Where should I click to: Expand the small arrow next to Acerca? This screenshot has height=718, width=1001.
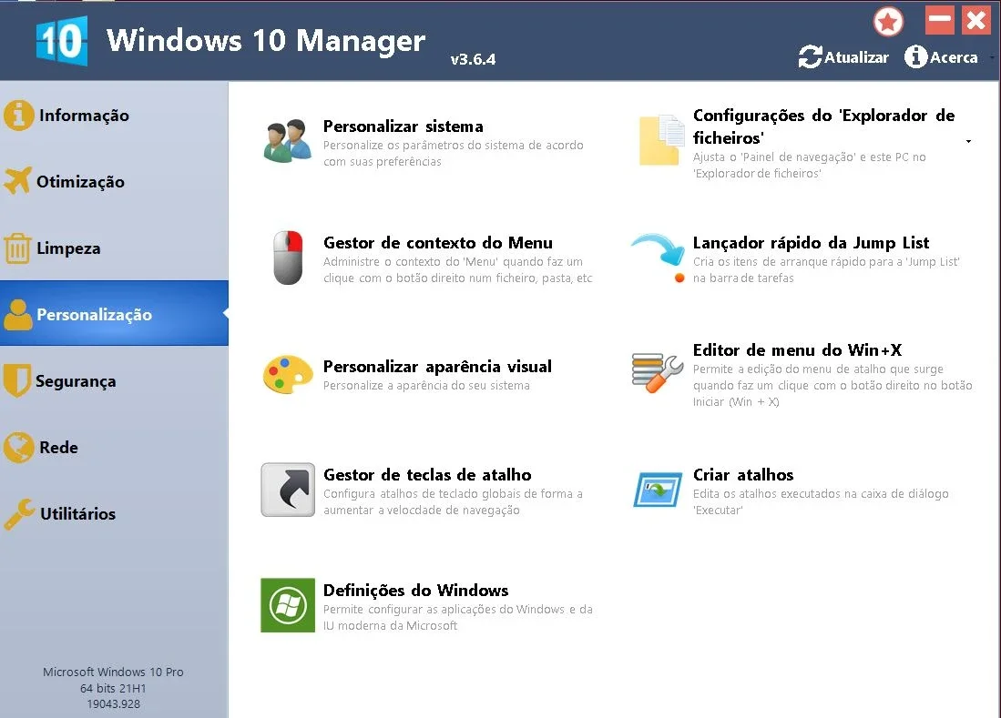tap(992, 57)
